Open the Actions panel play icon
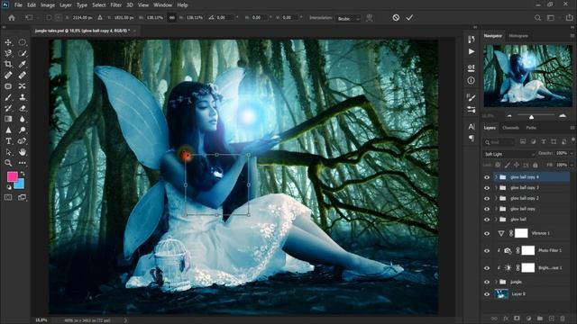577x324 pixels. [471, 52]
